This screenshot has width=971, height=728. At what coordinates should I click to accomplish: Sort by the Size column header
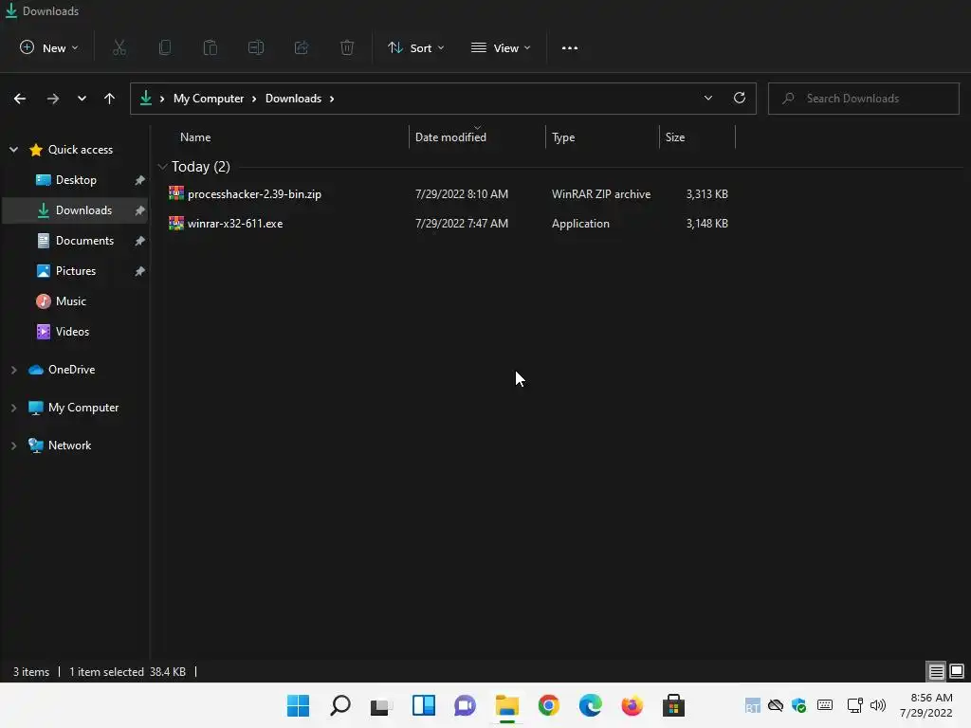pyautogui.click(x=675, y=137)
